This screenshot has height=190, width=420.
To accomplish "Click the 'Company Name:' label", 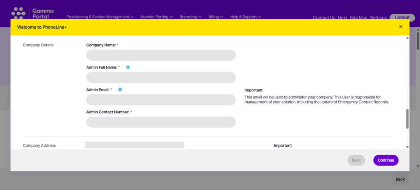I will coord(101,45).
